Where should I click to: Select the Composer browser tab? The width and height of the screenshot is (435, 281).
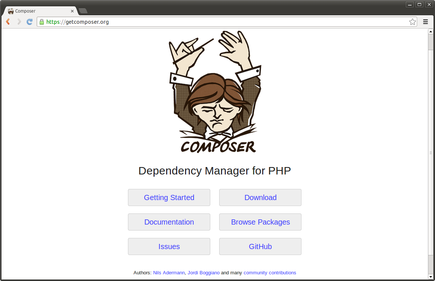click(x=40, y=11)
